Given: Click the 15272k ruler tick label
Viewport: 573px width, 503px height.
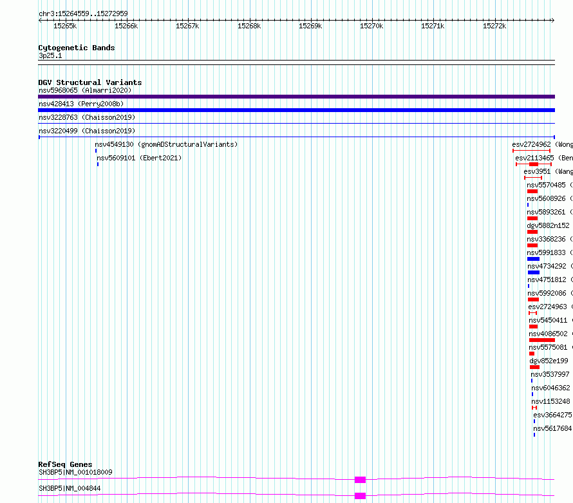Looking at the screenshot, I should coord(494,26).
